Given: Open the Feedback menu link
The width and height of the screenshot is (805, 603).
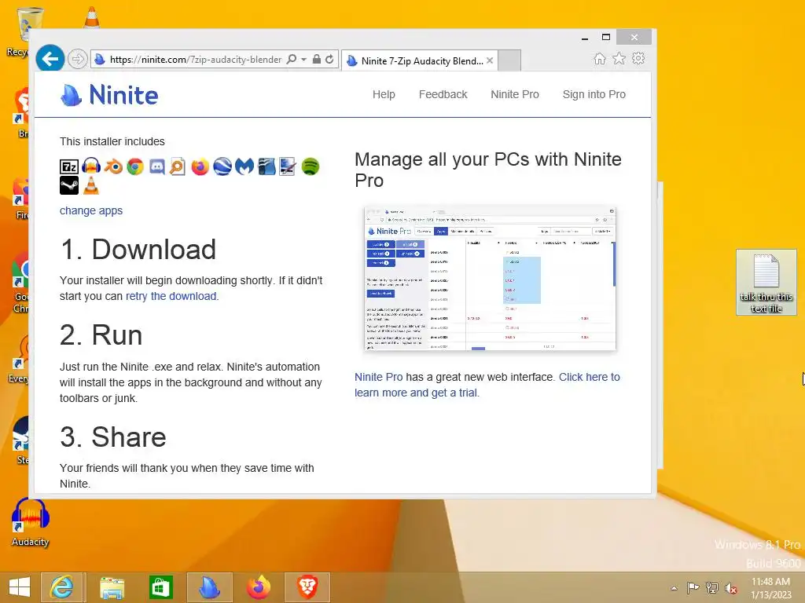Looking at the screenshot, I should pyautogui.click(x=443, y=94).
